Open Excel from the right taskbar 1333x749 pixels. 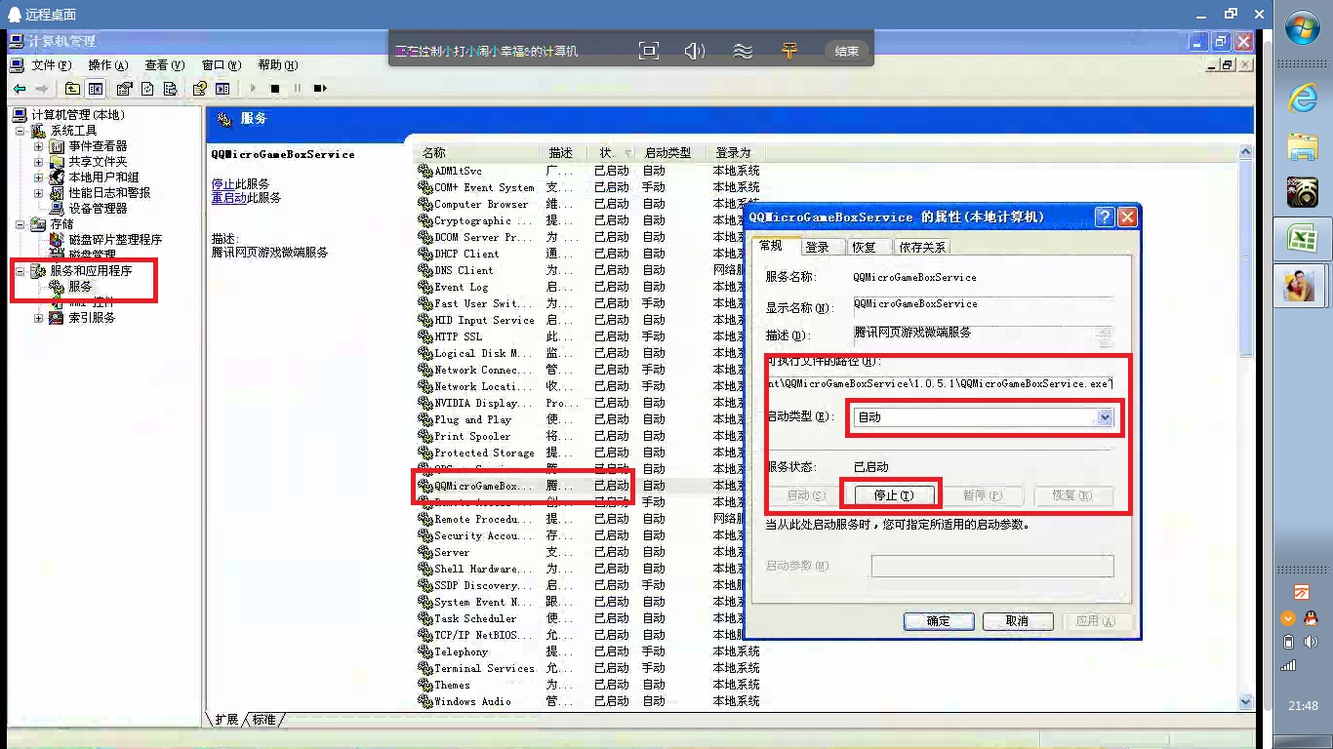tap(1302, 238)
